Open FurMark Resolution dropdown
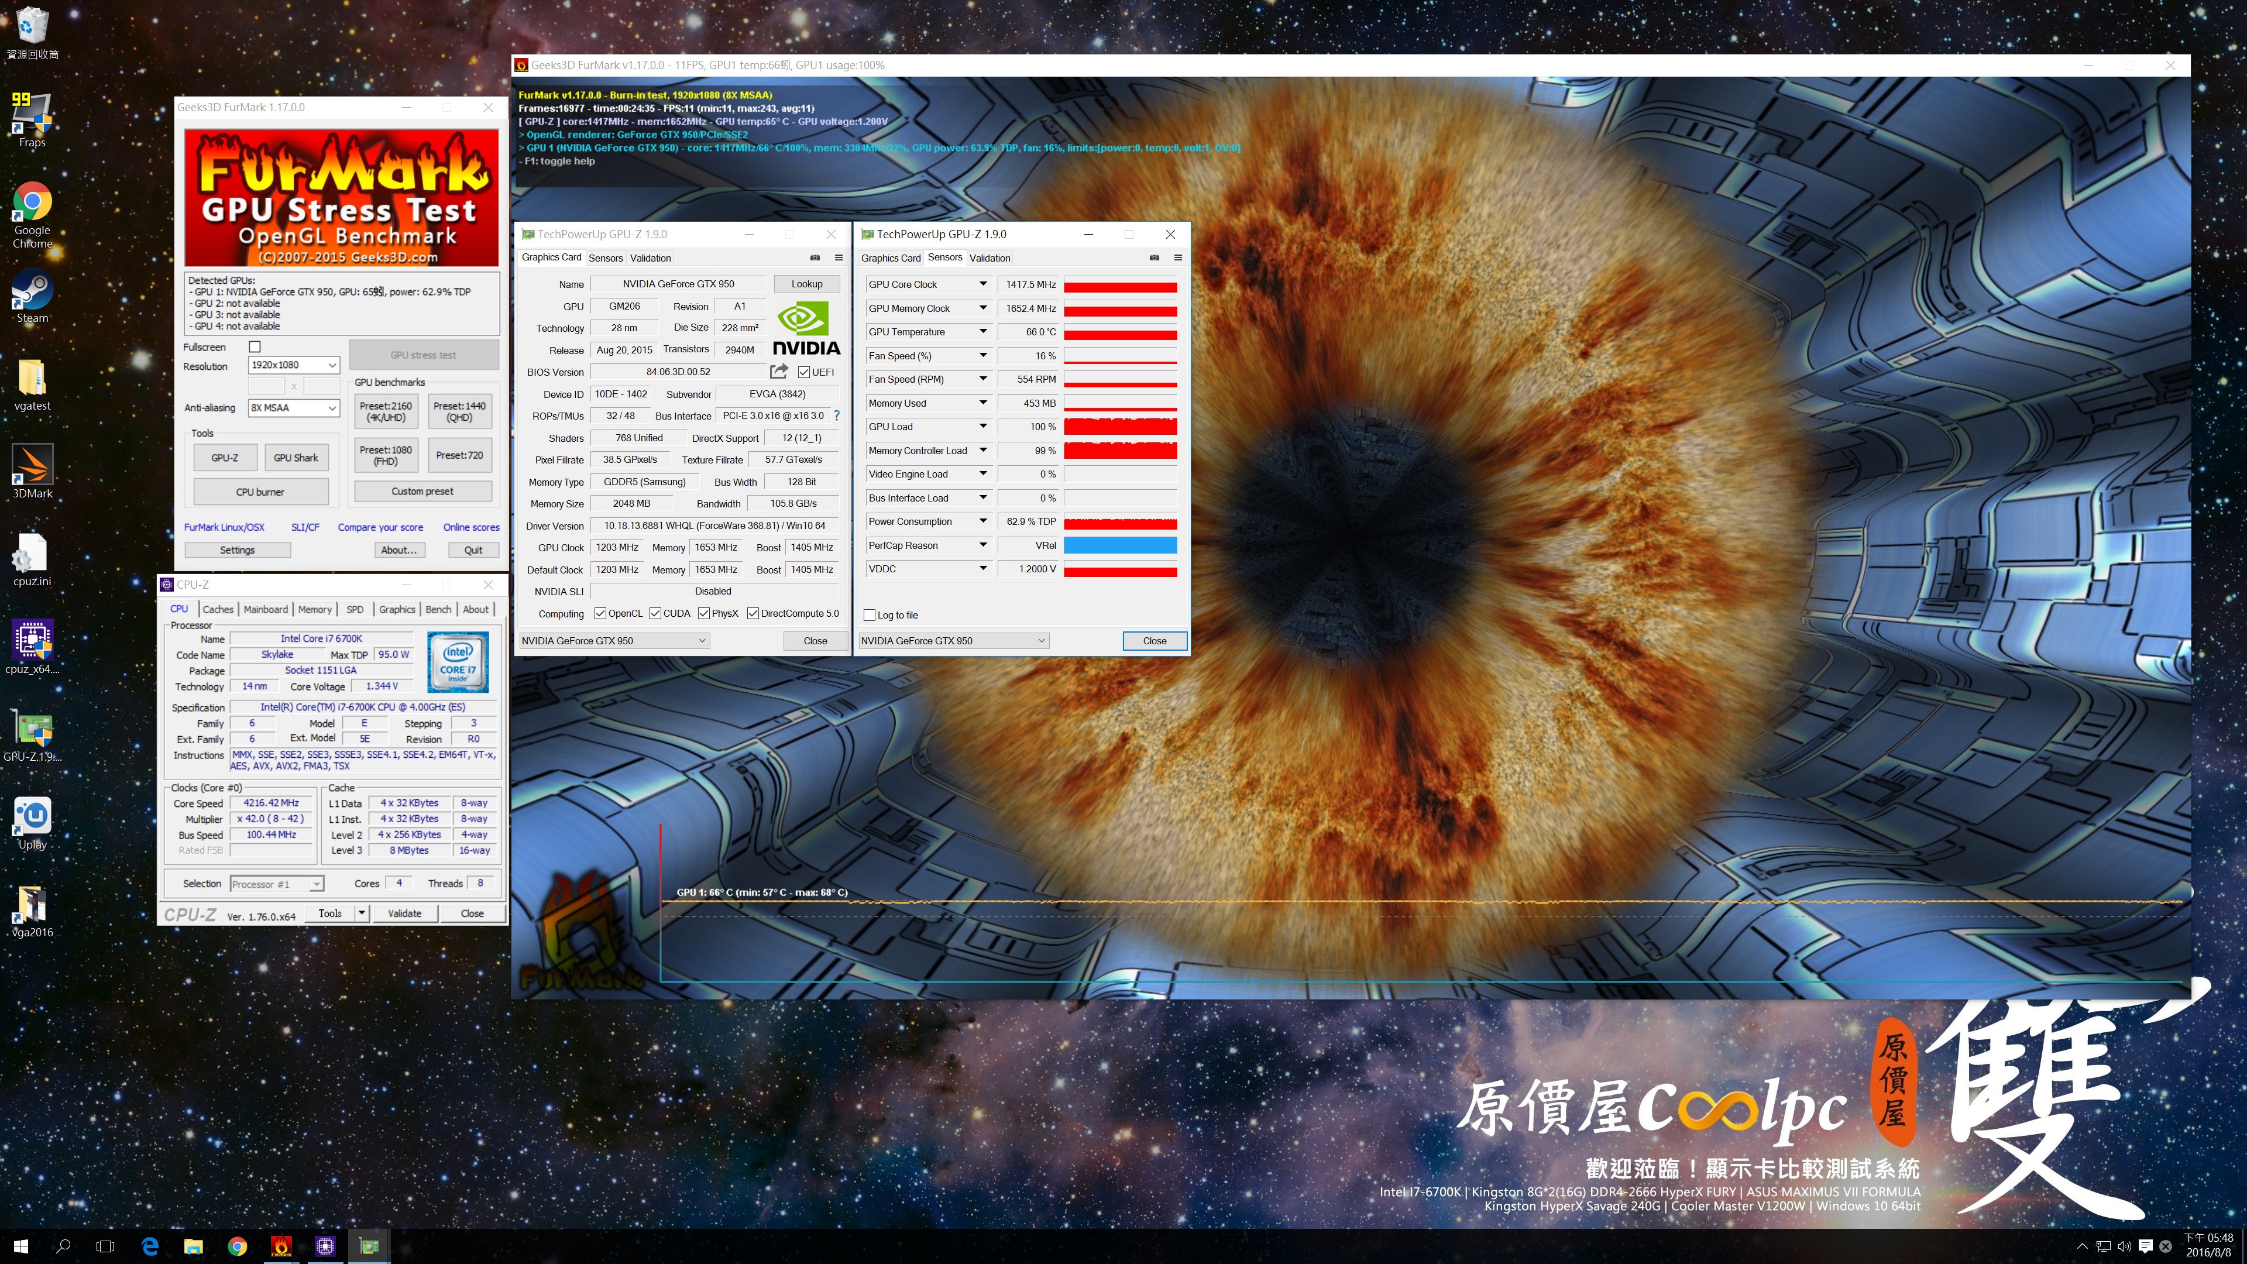 click(293, 366)
